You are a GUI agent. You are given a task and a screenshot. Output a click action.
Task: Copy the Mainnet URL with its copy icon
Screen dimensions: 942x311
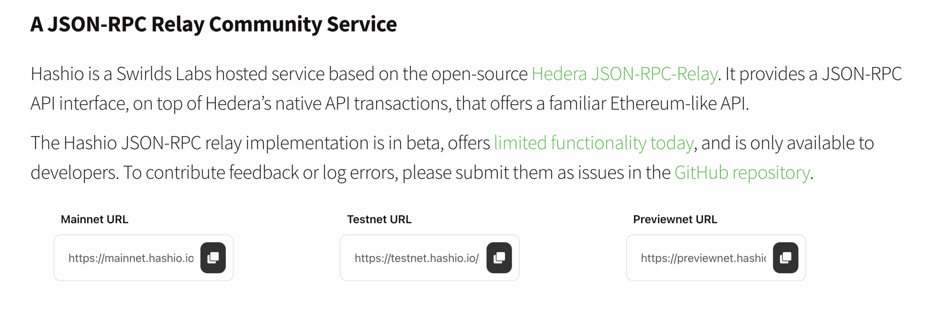(213, 257)
